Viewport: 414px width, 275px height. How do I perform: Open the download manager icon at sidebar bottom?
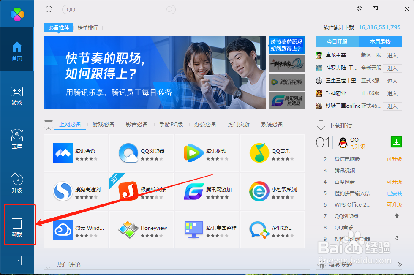point(17,260)
